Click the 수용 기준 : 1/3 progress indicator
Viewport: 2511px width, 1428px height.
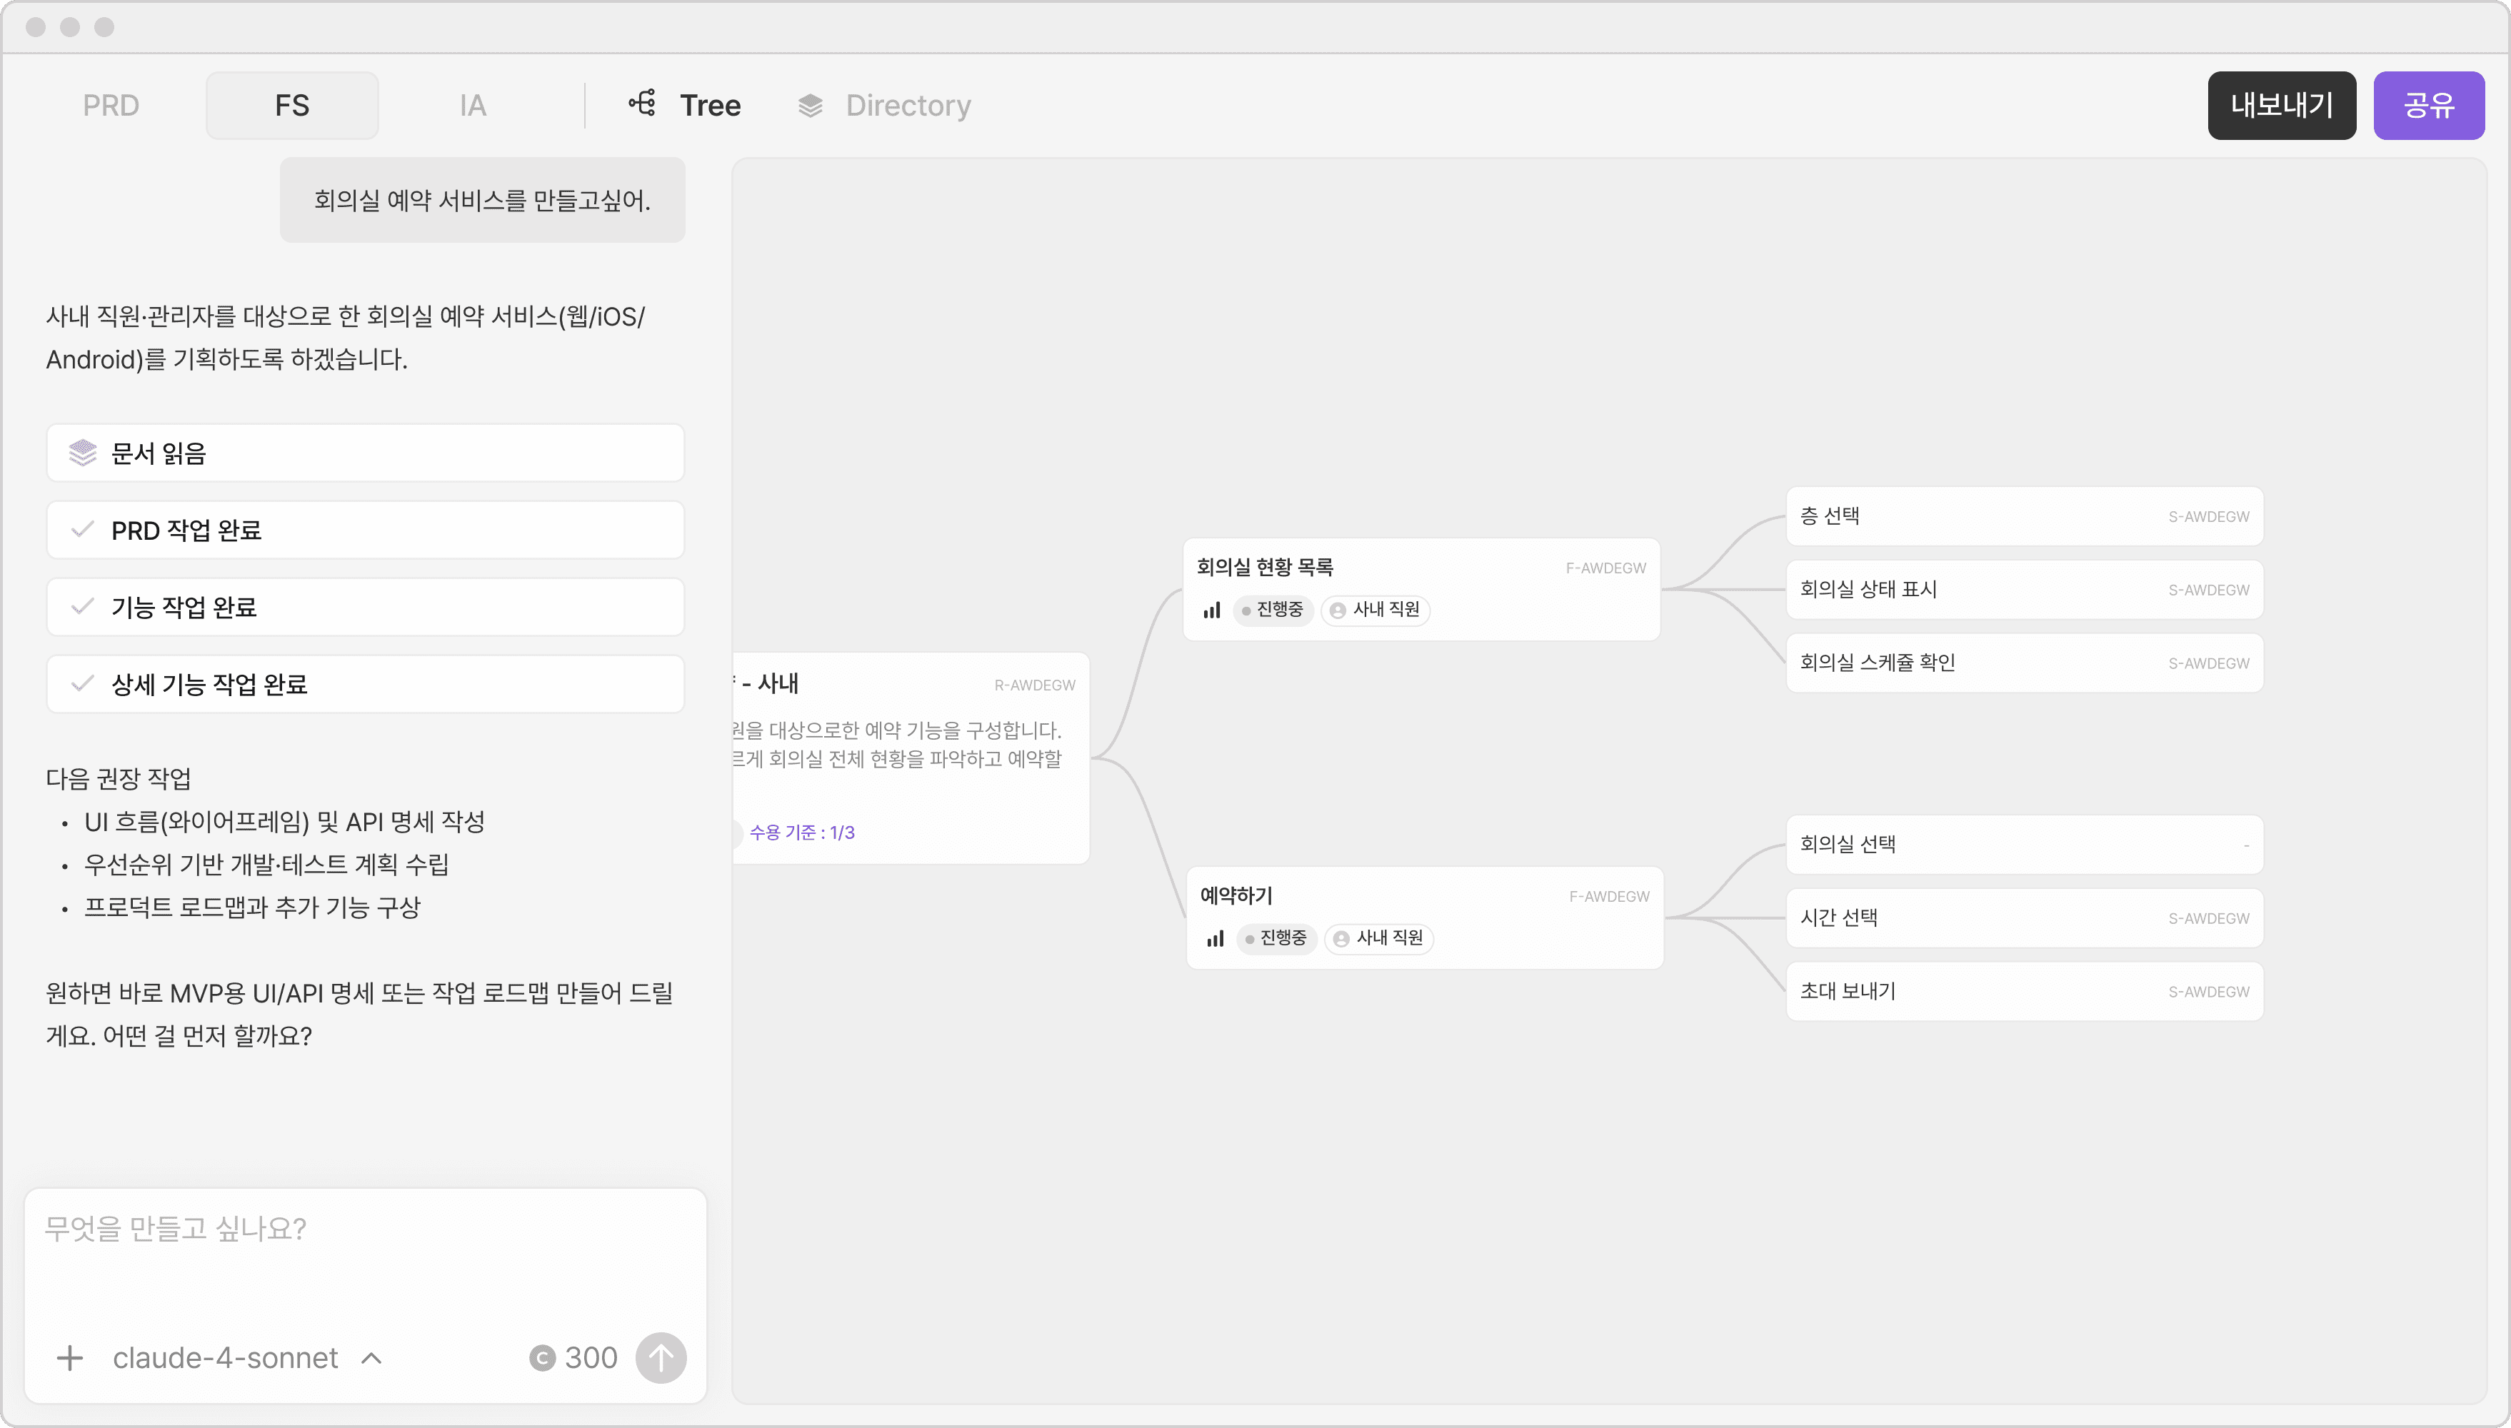[x=801, y=833]
